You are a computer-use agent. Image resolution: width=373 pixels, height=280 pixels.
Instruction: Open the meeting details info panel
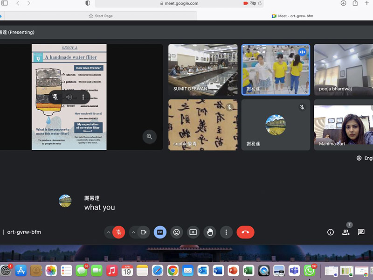[331, 232]
